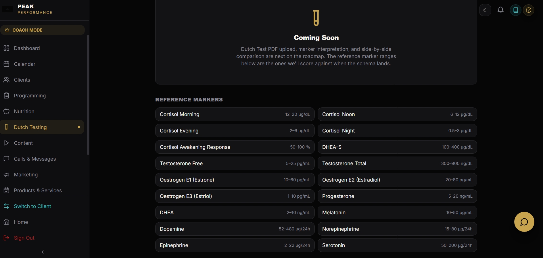Click the Coming Soon heading

tap(316, 38)
